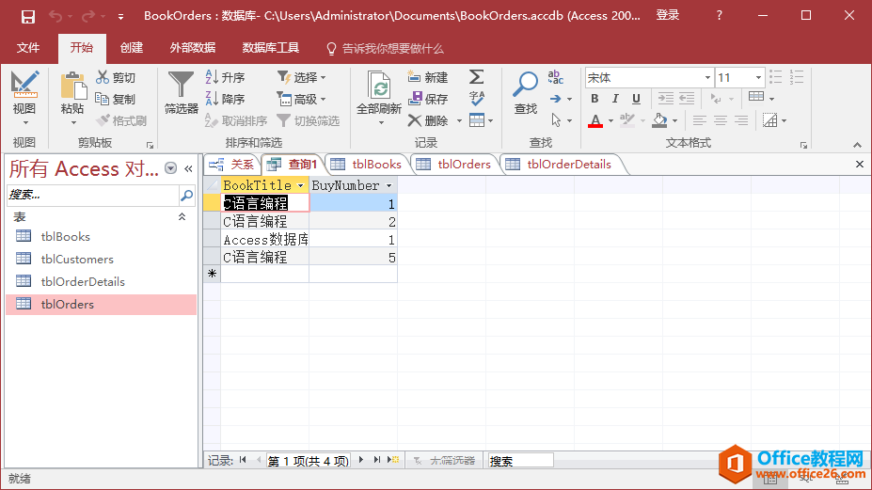The height and width of the screenshot is (490, 872).
Task: Toggle Underline formatting
Action: pos(636,99)
